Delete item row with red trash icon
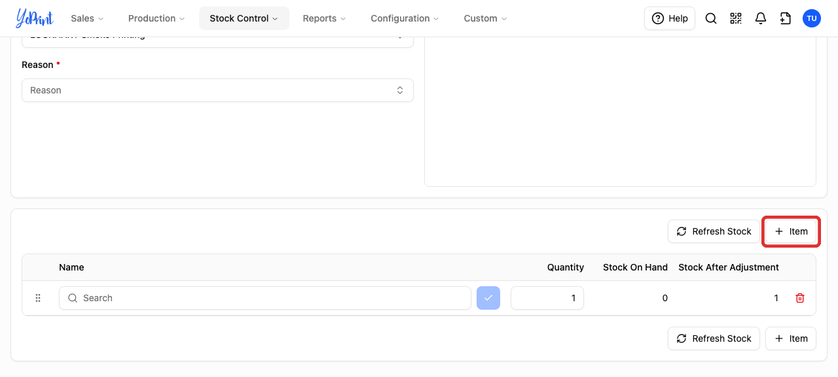 click(x=800, y=298)
